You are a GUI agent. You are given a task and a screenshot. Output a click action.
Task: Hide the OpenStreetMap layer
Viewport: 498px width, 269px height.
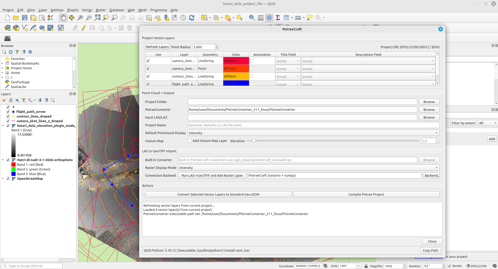pyautogui.click(x=8, y=178)
